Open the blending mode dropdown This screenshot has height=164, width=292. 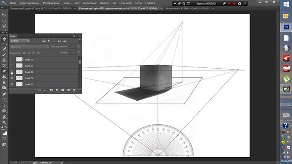(x=29, y=47)
